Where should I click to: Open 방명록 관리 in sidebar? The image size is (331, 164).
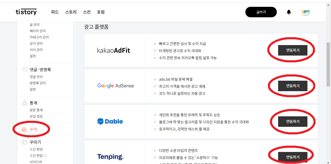pos(38,83)
